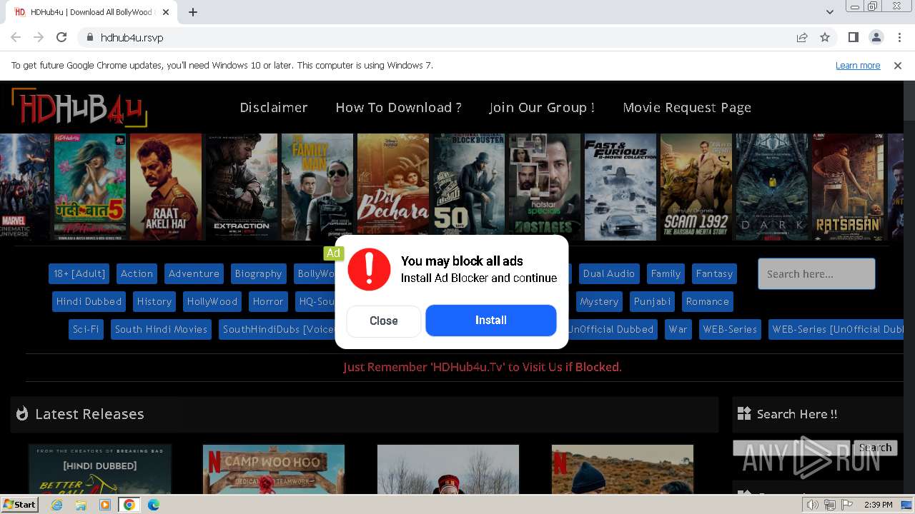Click the volume speaker tray icon

tap(813, 505)
